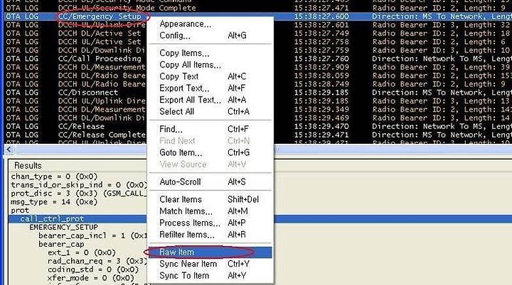Click chan_type = 0 (0x0) line
Viewport: 512px width, 285px height.
coord(54,177)
